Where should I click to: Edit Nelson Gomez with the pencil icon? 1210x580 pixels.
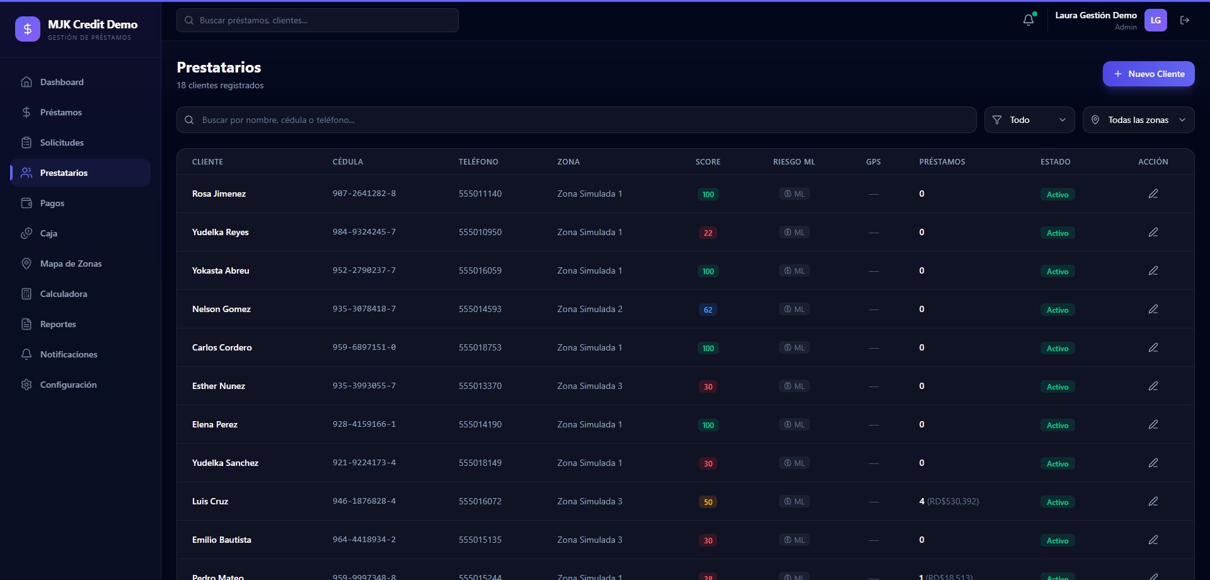click(x=1153, y=309)
